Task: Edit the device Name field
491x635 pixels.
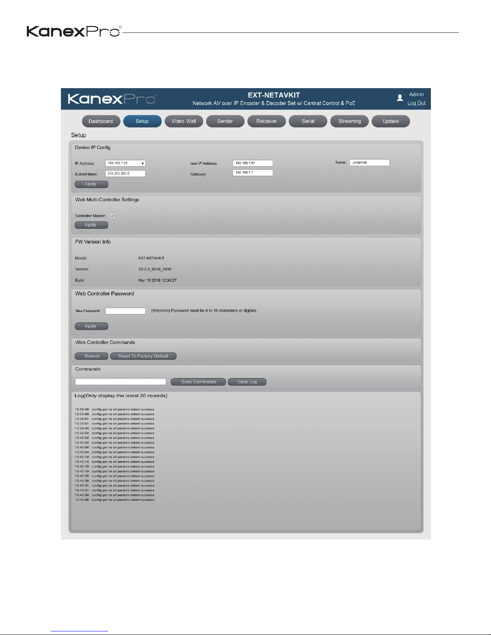Action: pos(370,163)
